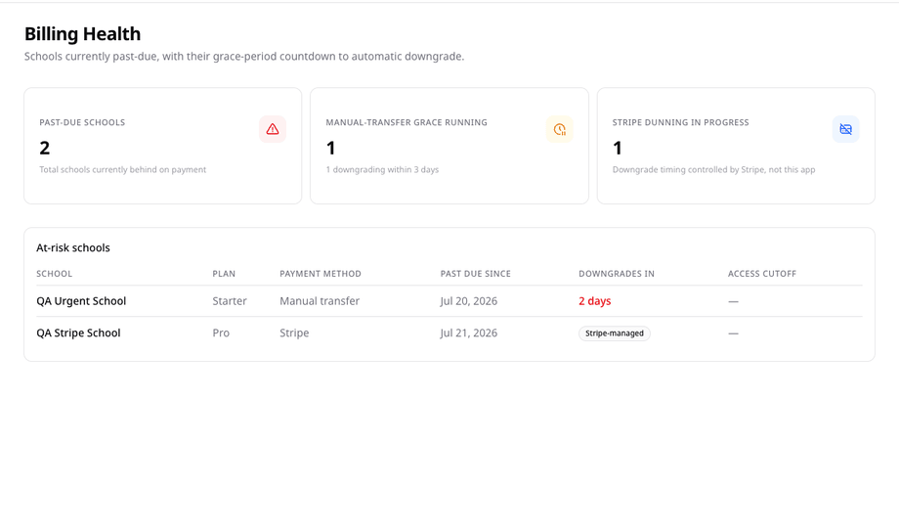899x532 pixels.
Task: Click the Stripe payment method cell
Action: point(294,332)
